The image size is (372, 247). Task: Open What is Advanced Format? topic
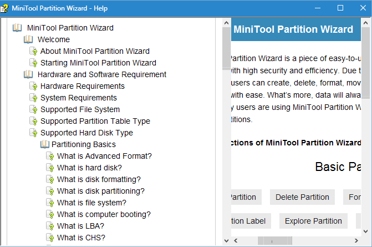(x=104, y=156)
